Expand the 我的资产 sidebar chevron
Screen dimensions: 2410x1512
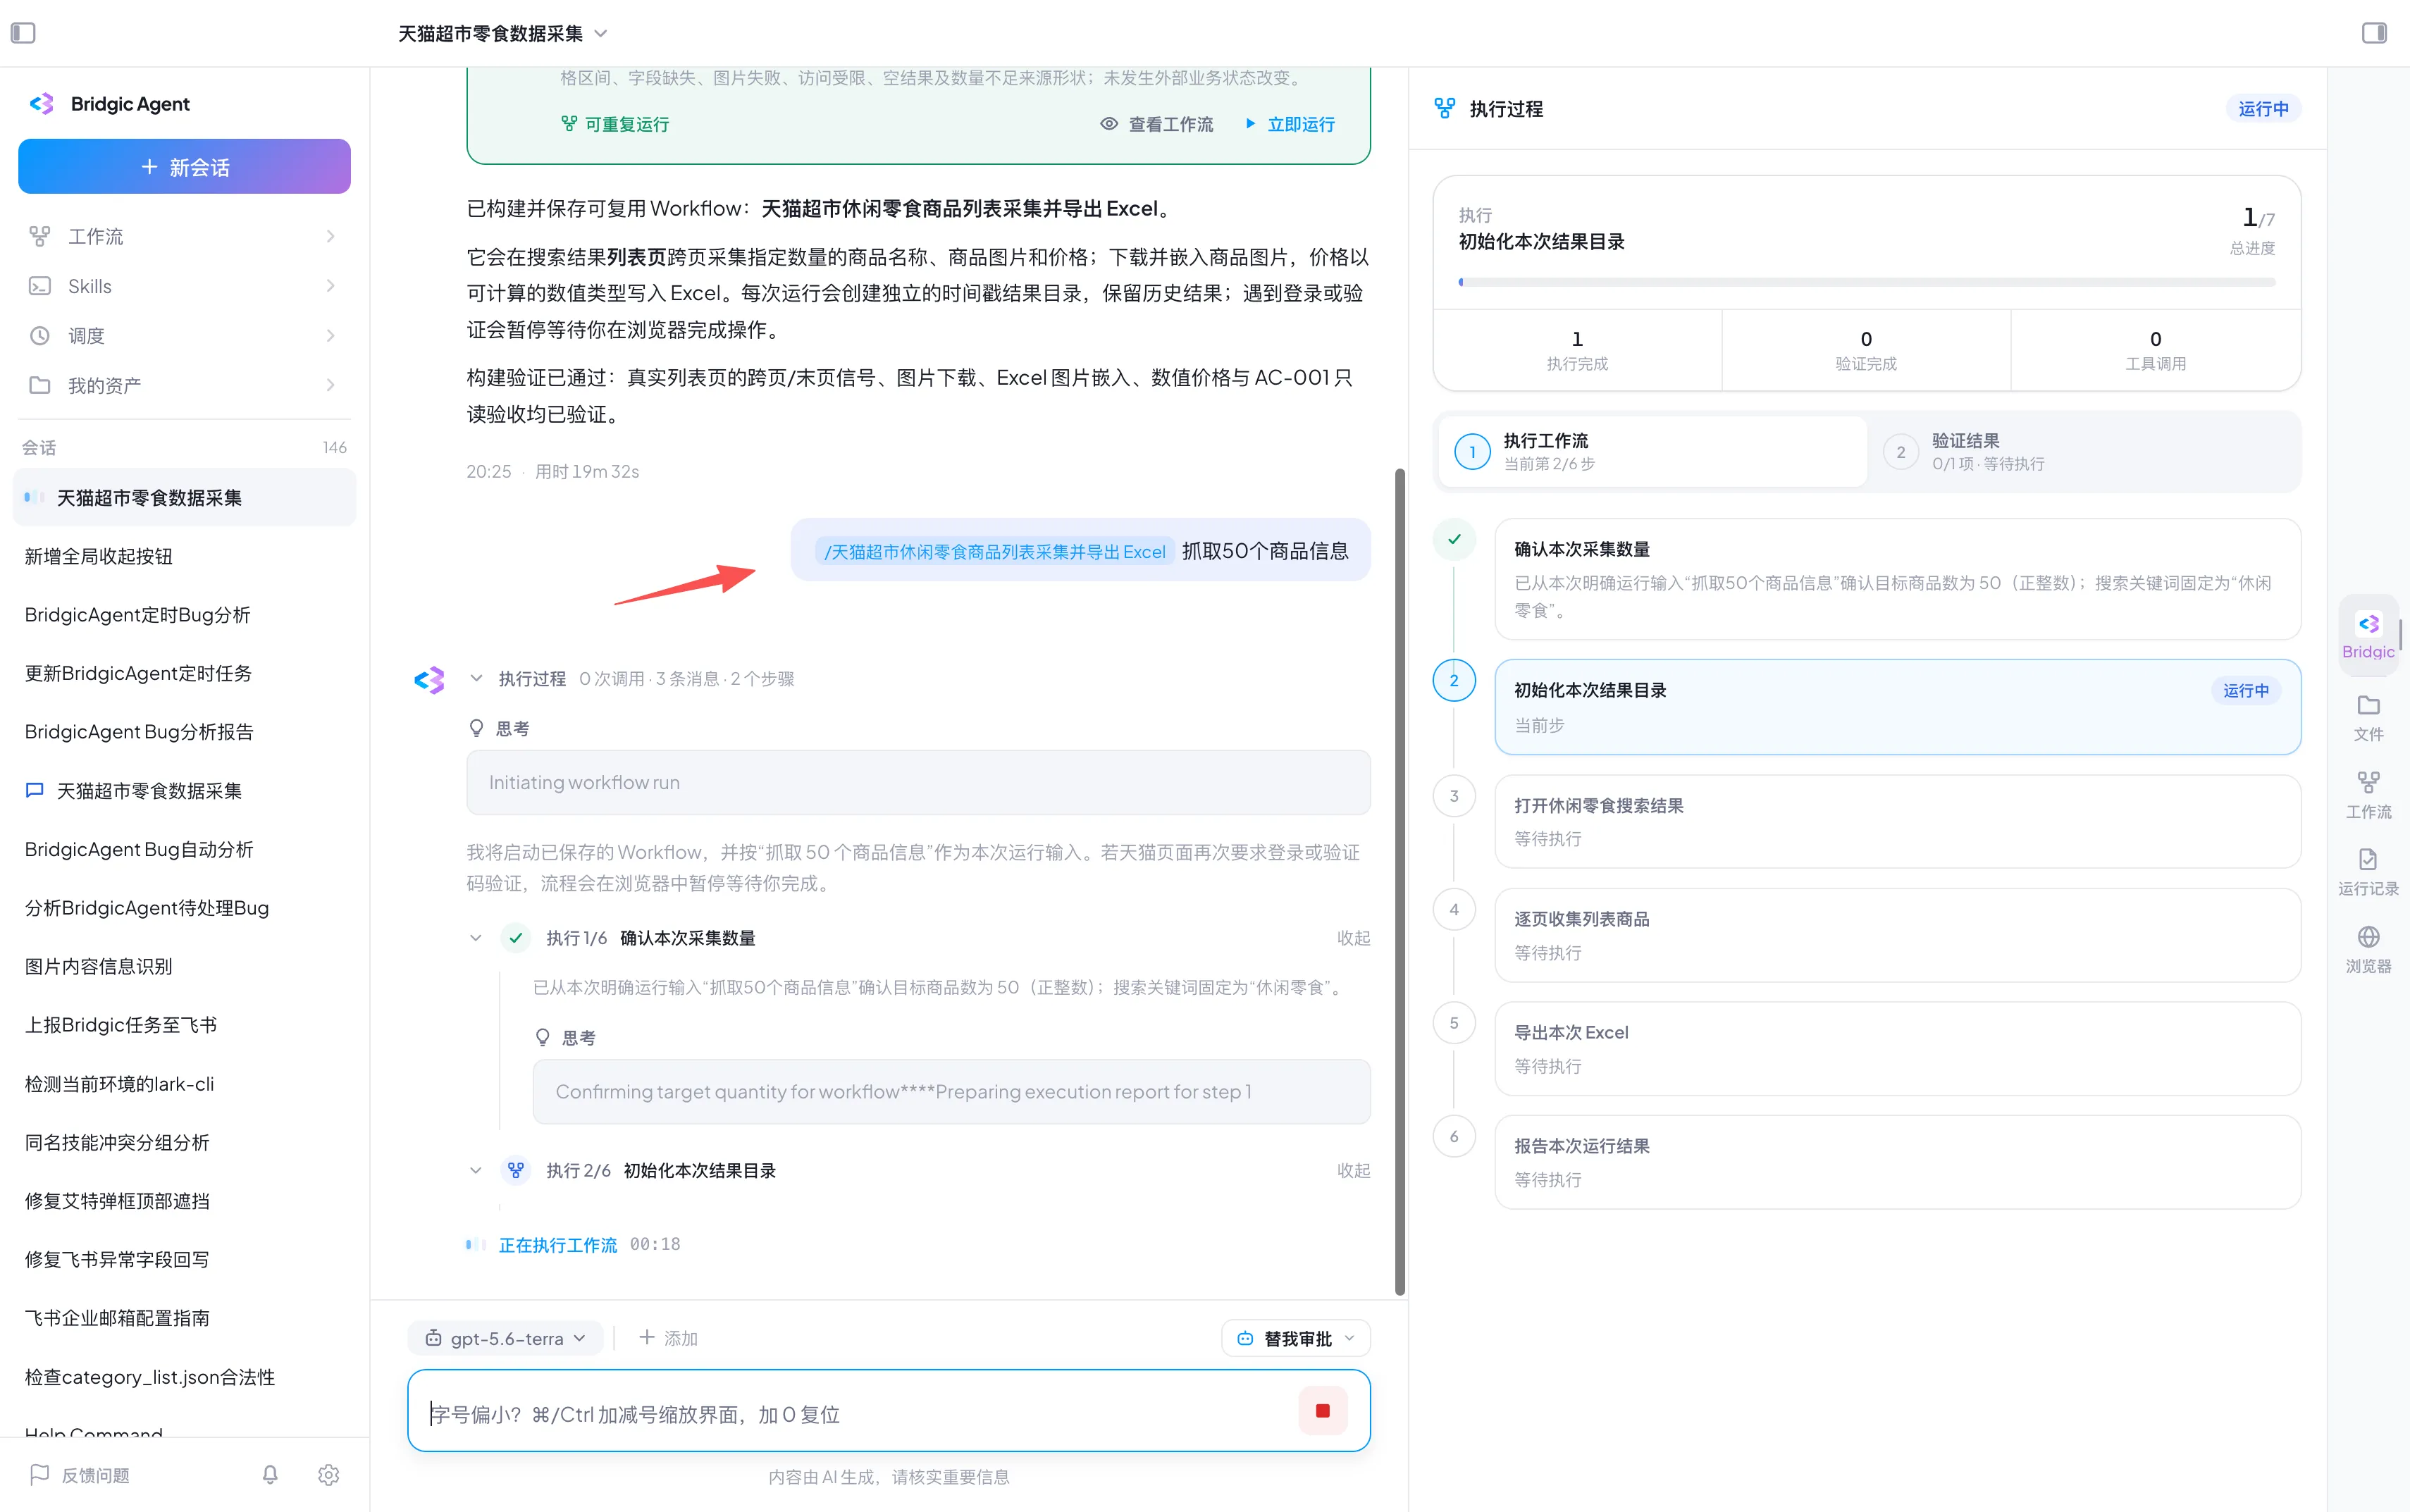tap(330, 385)
